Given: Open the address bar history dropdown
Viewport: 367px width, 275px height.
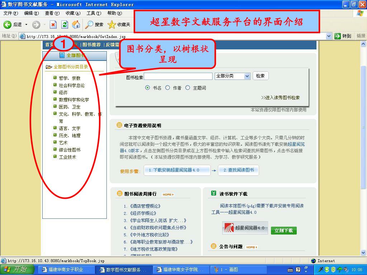Looking at the screenshot, I should point(329,36).
